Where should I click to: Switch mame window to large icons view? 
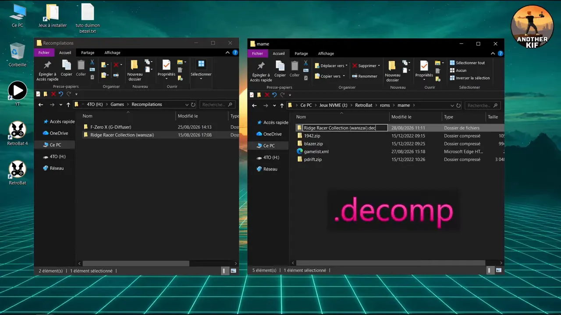498,270
